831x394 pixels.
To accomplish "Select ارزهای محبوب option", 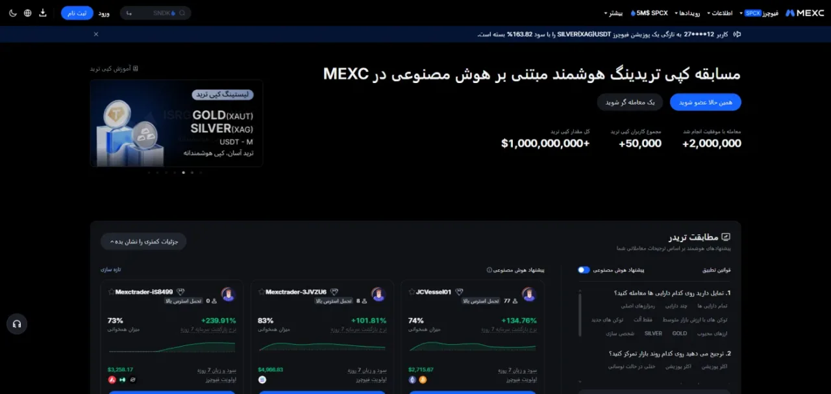I will pyautogui.click(x=713, y=334).
